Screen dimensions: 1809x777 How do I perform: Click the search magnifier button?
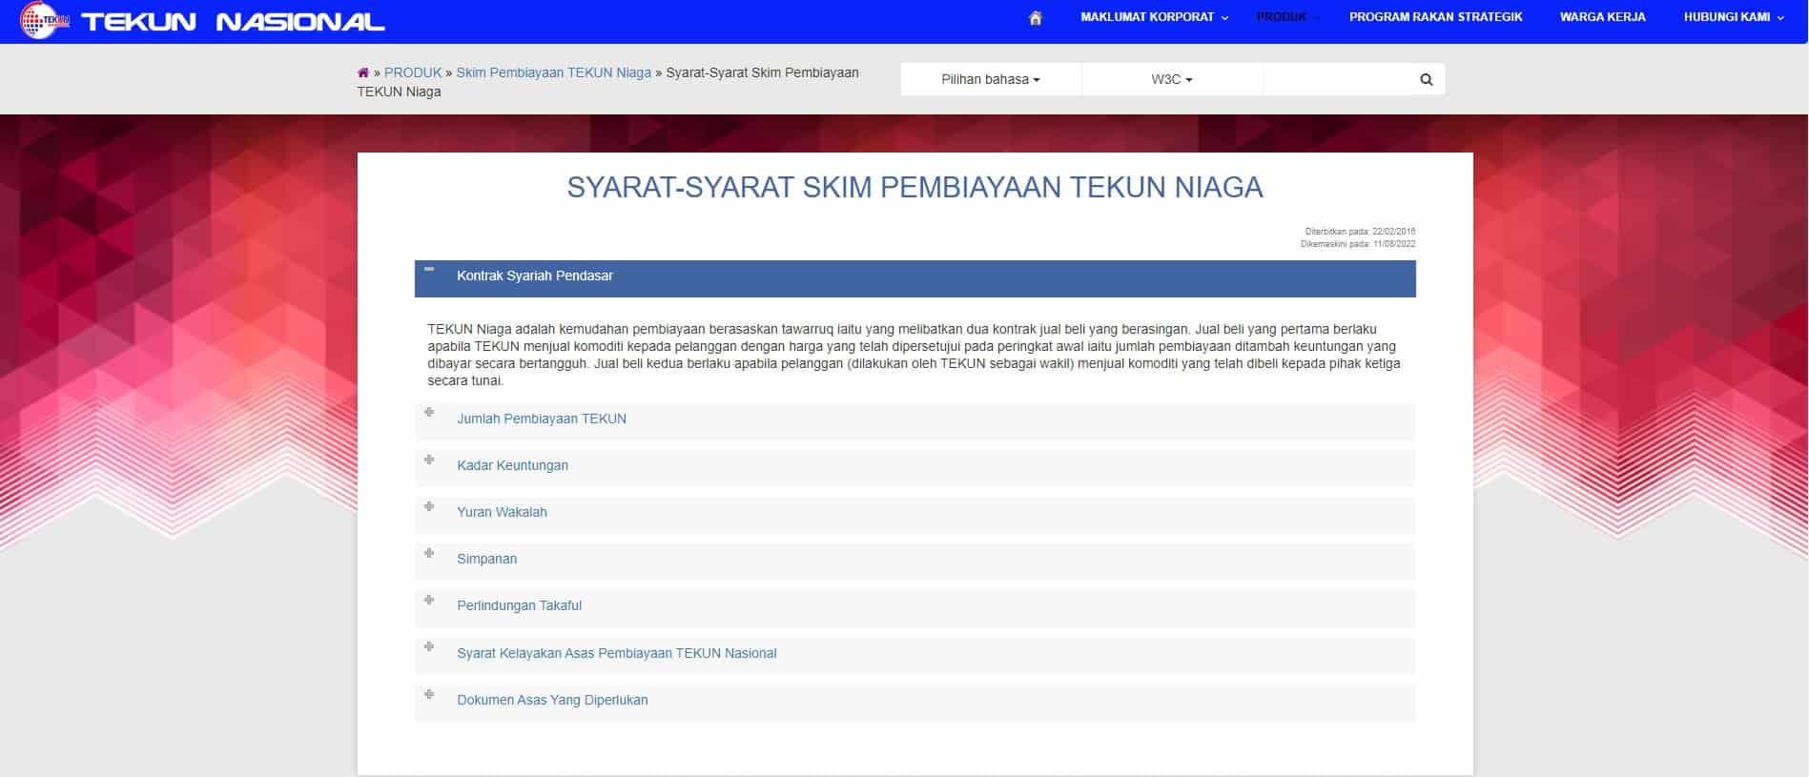(x=1427, y=80)
